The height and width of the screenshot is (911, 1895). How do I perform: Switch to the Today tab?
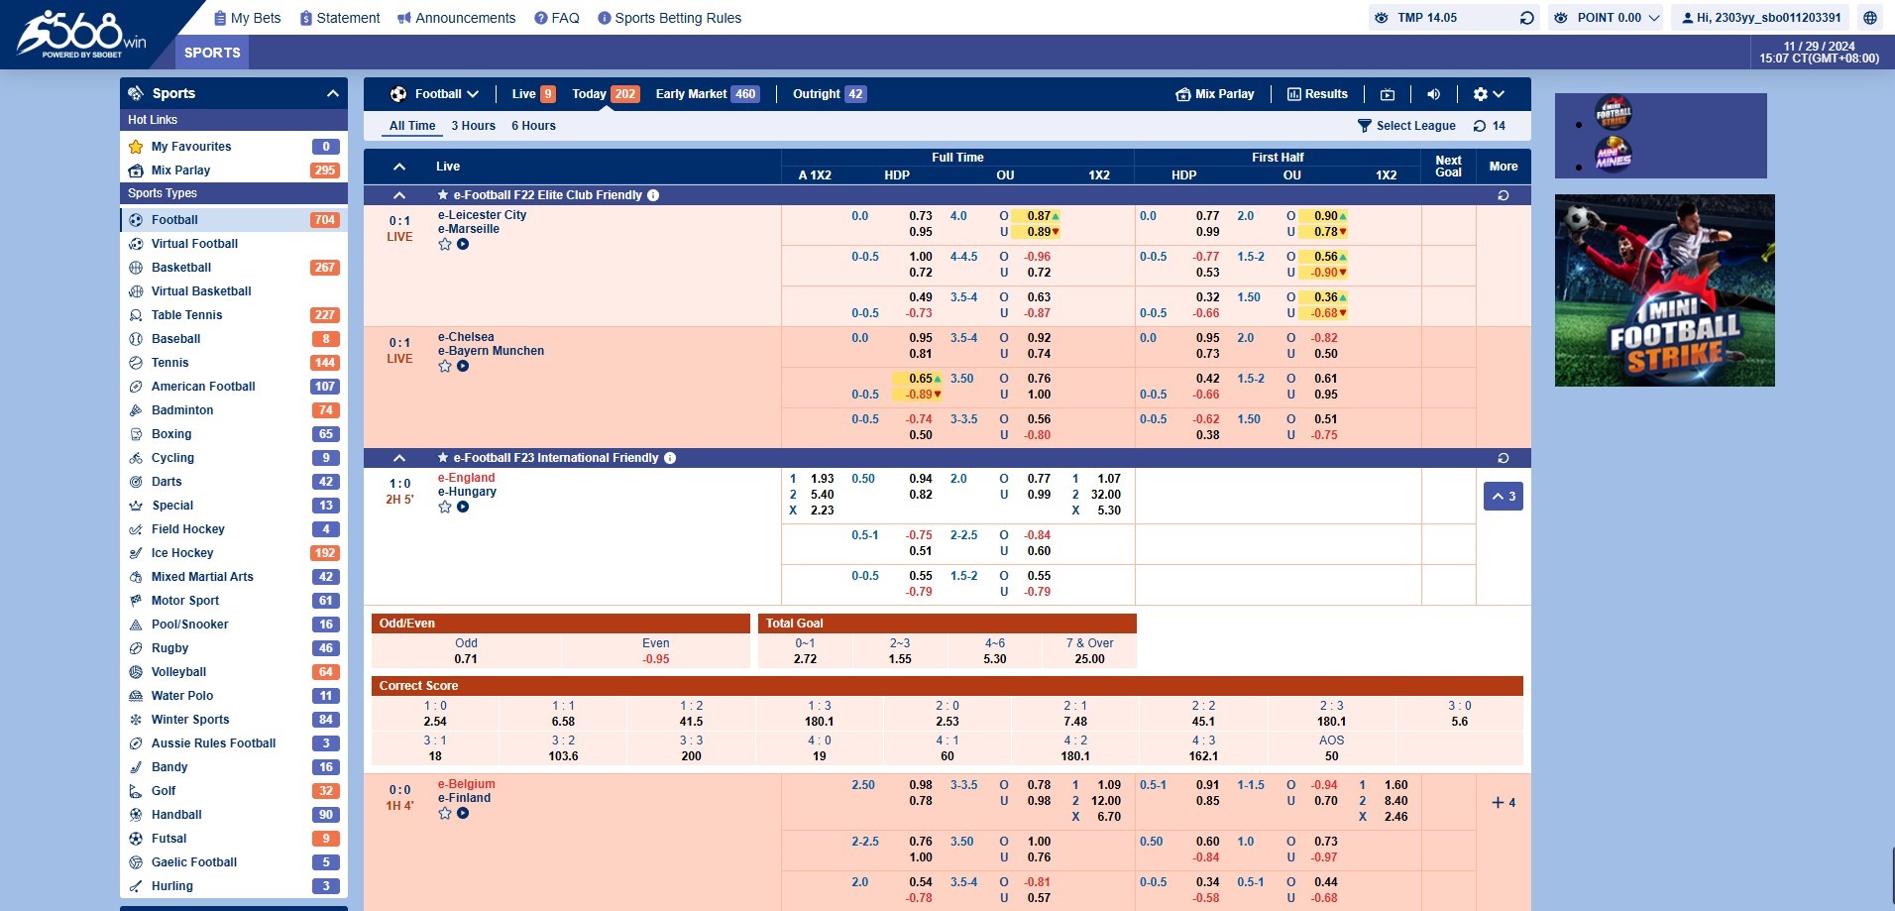(x=606, y=94)
